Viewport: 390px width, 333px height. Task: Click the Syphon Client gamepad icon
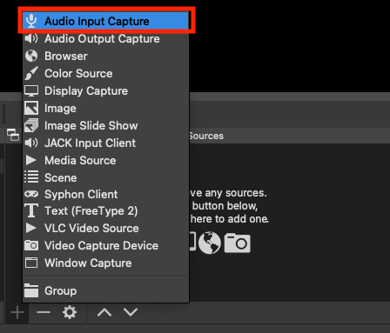31,194
